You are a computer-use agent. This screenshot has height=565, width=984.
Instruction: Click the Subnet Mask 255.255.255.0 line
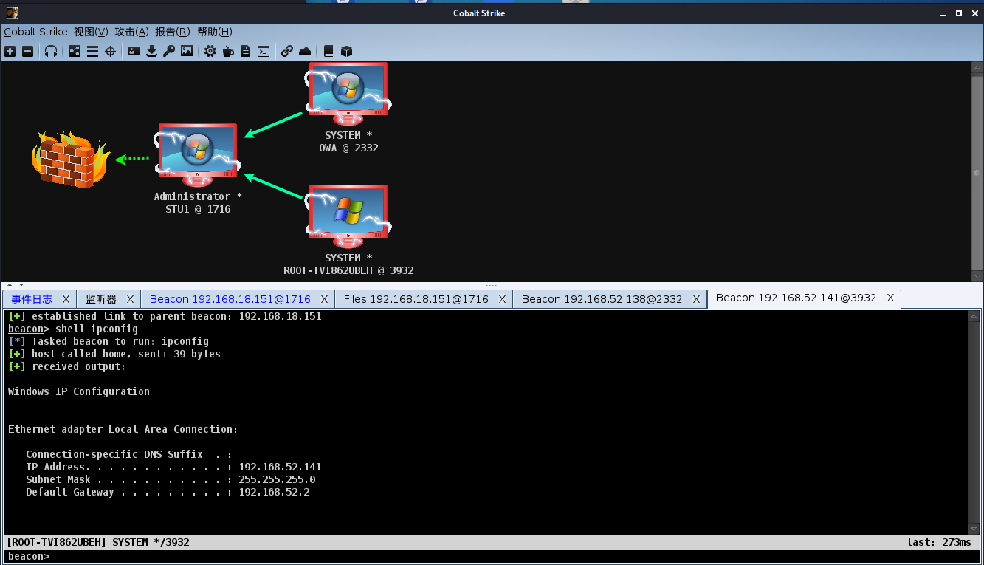(x=171, y=479)
